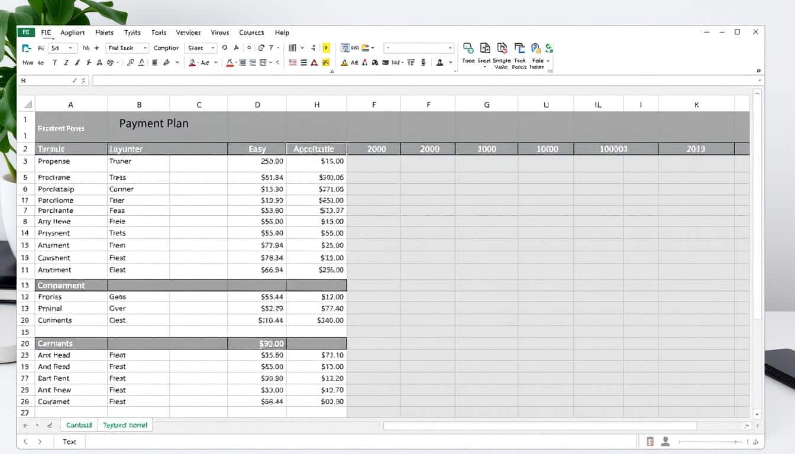Click the yellow highlighted icon in top toolbar row
Viewport: 795px width, 454px height.
(326, 48)
